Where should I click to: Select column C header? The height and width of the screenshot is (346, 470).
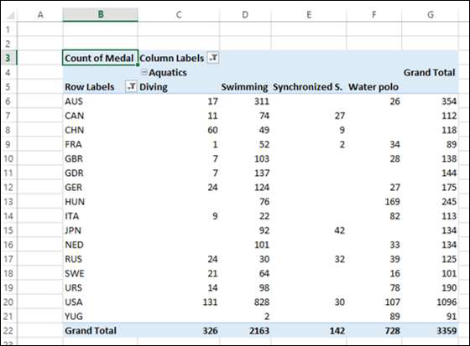tap(179, 14)
